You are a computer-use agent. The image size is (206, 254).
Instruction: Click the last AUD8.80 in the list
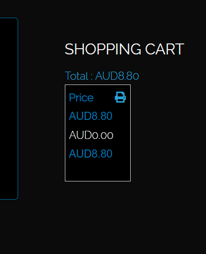(x=91, y=154)
